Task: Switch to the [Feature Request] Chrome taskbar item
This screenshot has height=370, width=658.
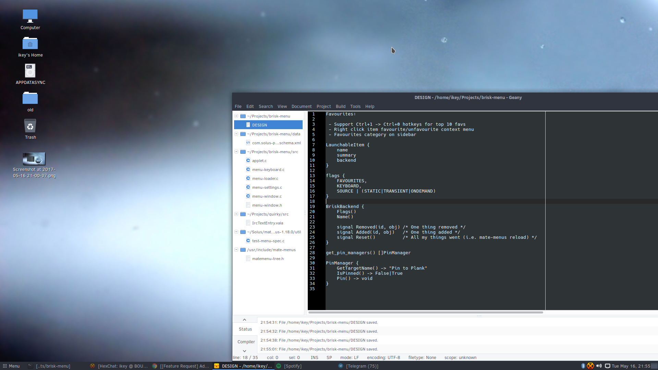Action: 181,366
